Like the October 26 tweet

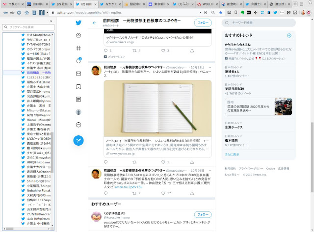163,193
